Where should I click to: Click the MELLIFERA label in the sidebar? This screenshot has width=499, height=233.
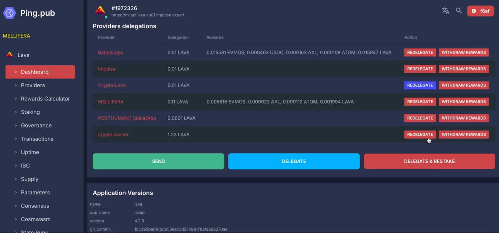point(17,36)
